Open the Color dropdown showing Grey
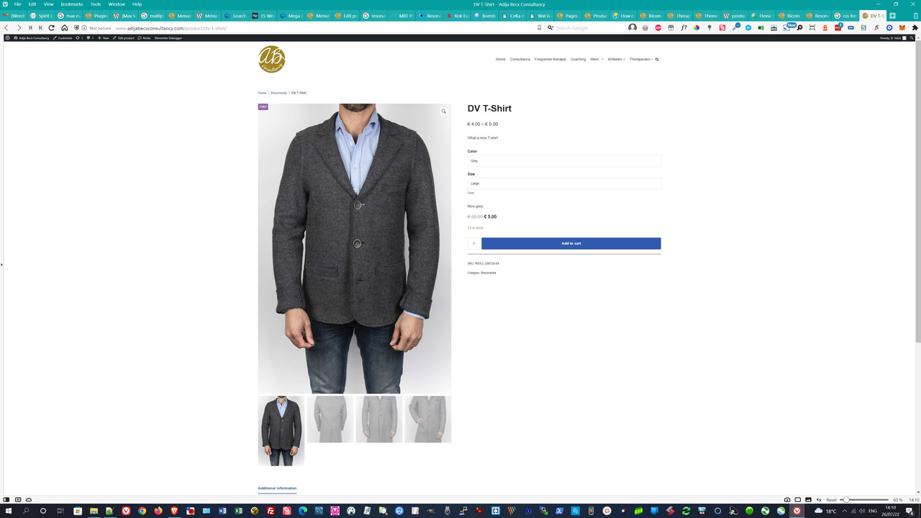The width and height of the screenshot is (921, 518). pyautogui.click(x=564, y=161)
